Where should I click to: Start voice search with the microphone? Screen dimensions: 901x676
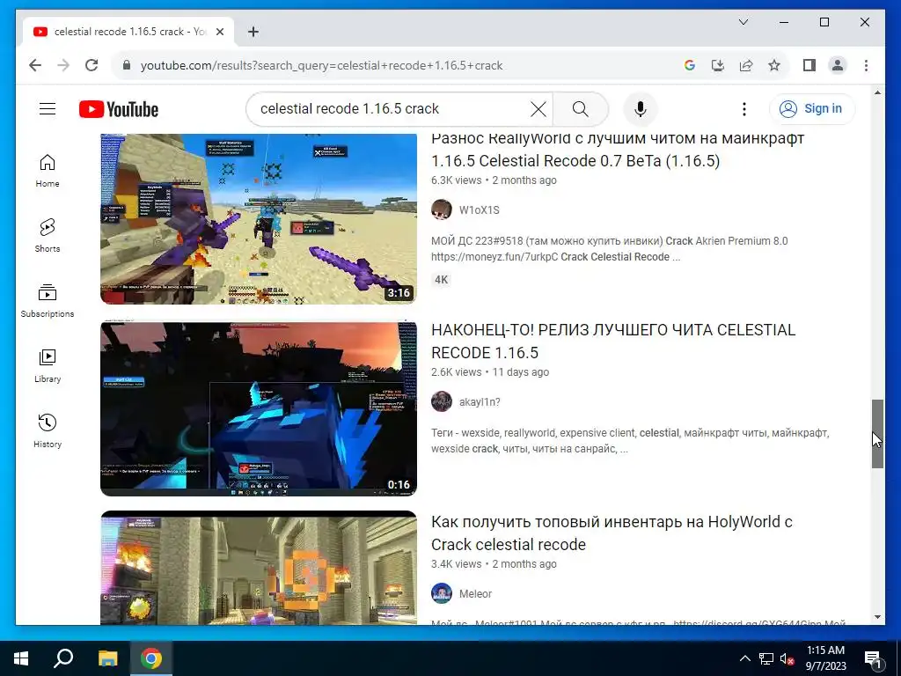click(641, 108)
